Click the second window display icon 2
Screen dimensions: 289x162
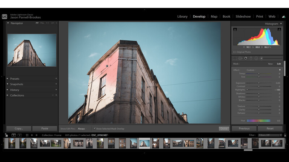(20, 135)
